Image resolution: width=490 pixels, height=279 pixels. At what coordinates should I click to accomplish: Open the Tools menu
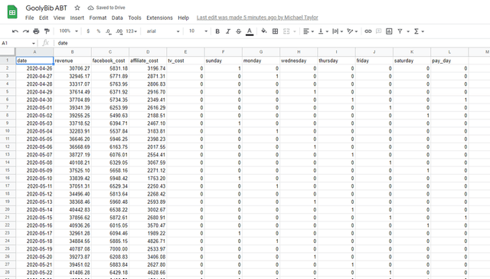(x=135, y=18)
